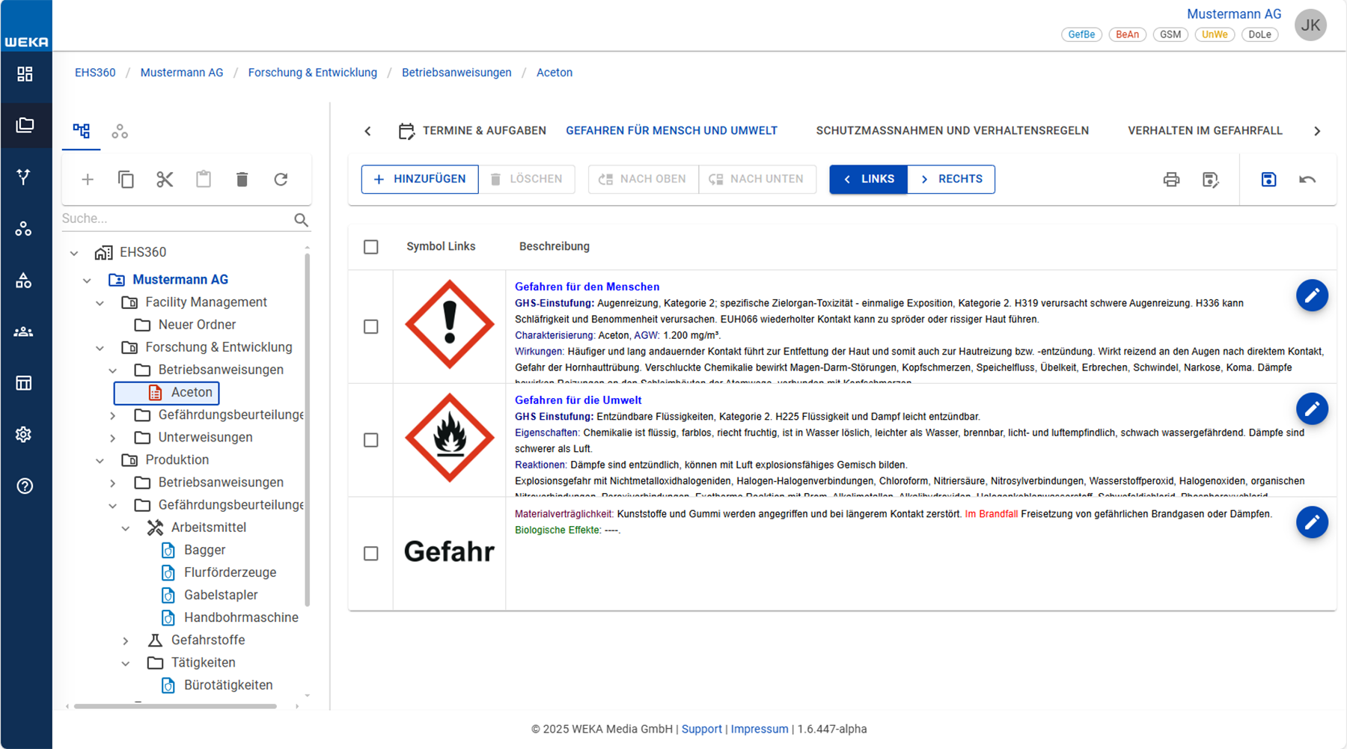
Task: Select the Aceton document in tree
Action: [167, 393]
